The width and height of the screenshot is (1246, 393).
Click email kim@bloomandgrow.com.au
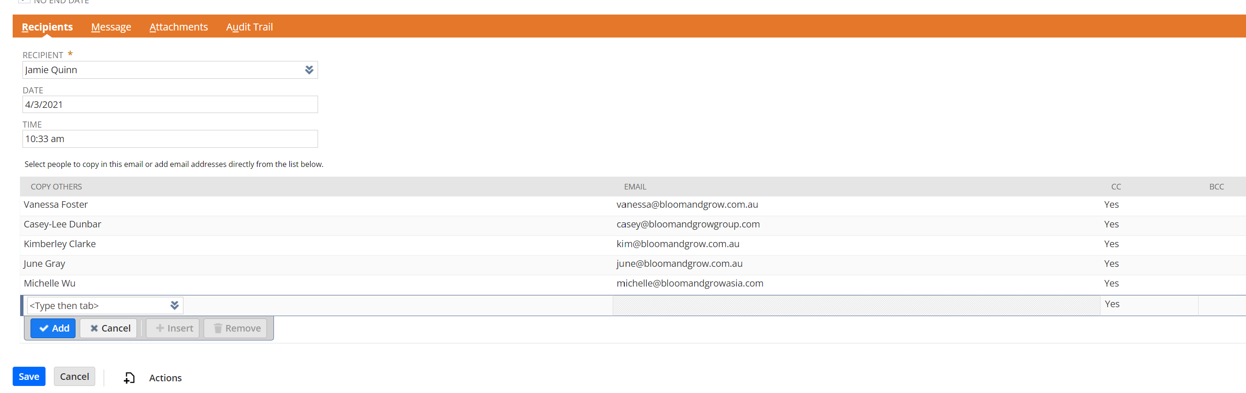(x=678, y=244)
